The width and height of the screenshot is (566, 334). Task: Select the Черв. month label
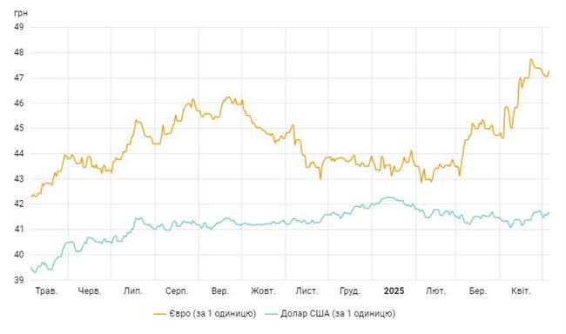90,291
